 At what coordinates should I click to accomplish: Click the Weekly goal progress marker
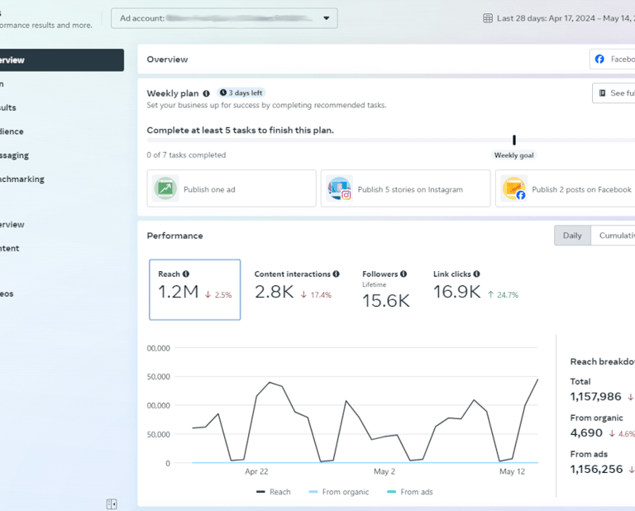coord(514,140)
